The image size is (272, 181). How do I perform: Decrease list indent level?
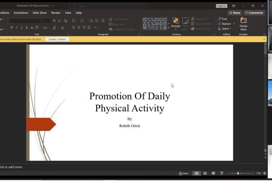pyautogui.click(x=92, y=21)
